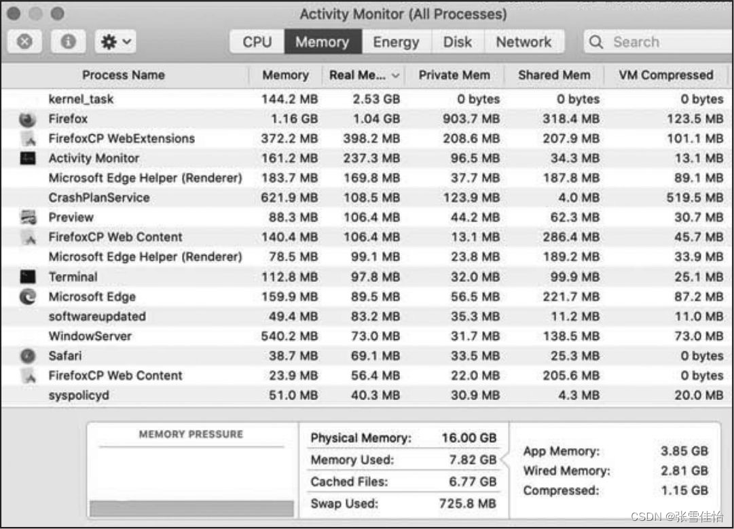Sort by VM Compressed column header
Viewport: 734px width, 529px height.
[666, 75]
